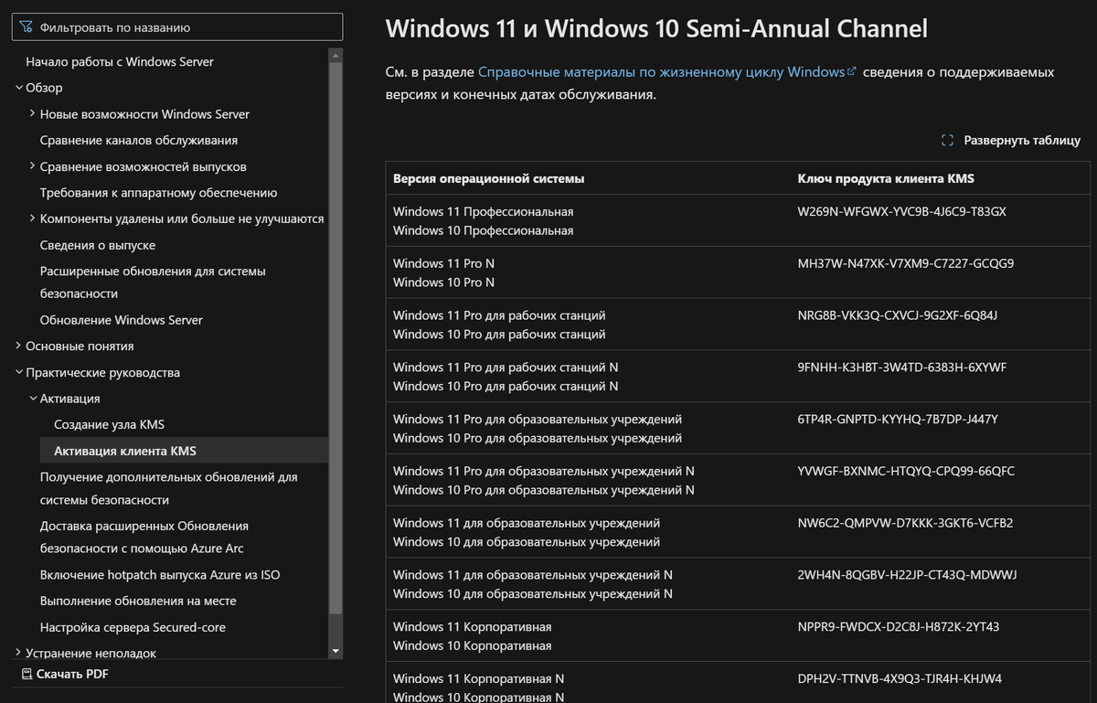
Task: Select 'Создание узла KMS' item
Action: point(109,425)
